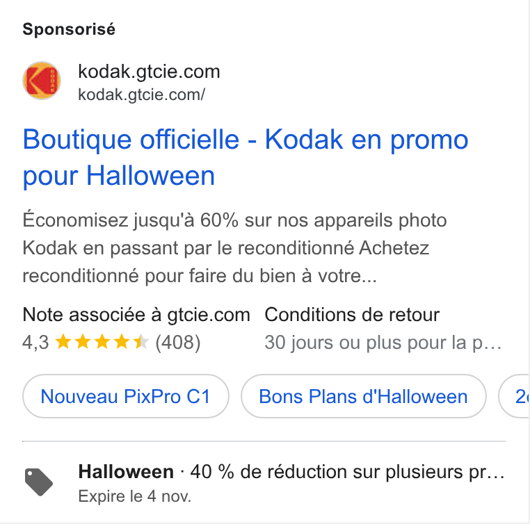530x524 pixels.
Task: Click the kodak.gtcie.com/ URL line
Action: pyautogui.click(x=141, y=95)
